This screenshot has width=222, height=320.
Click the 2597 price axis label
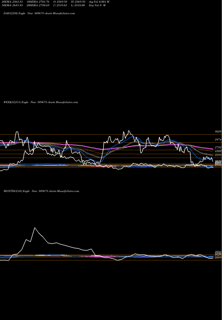coord(218,155)
